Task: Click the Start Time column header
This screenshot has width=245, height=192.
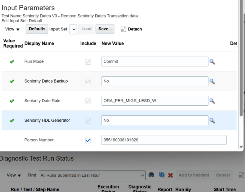Action: [x=225, y=190]
